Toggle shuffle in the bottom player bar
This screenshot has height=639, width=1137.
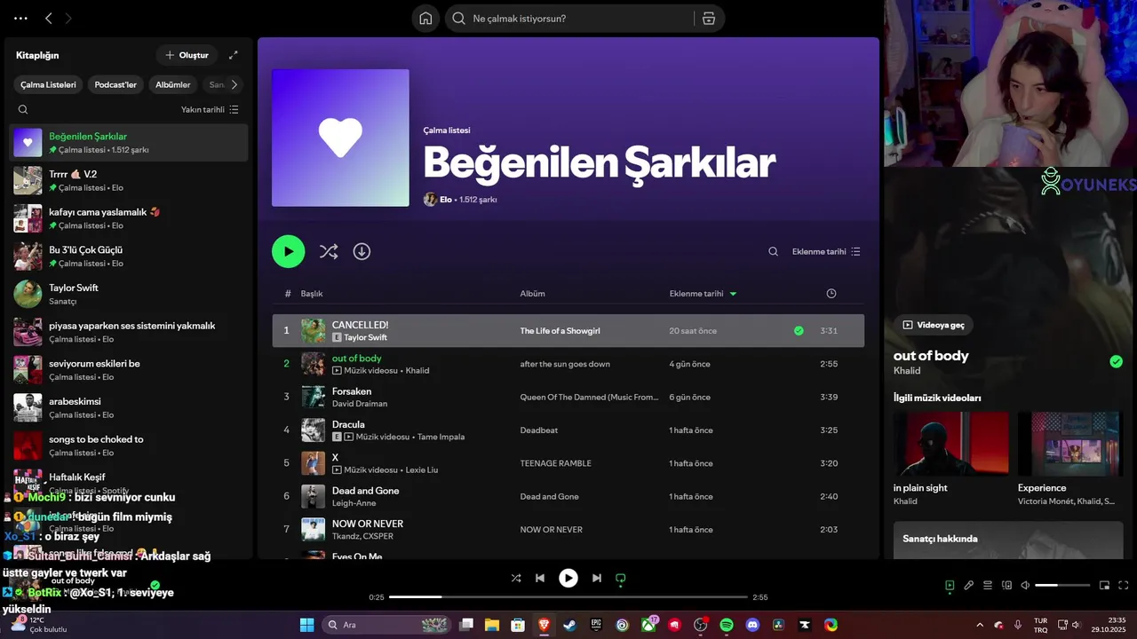516,578
